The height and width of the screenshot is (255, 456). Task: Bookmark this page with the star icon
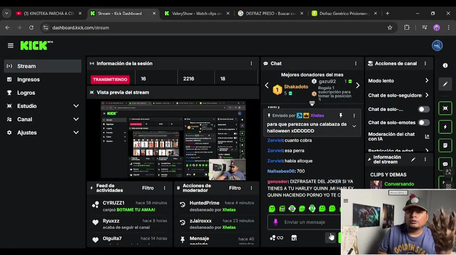click(x=390, y=28)
